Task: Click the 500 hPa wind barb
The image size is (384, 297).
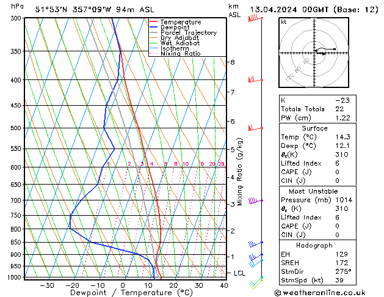Action: 255,128
